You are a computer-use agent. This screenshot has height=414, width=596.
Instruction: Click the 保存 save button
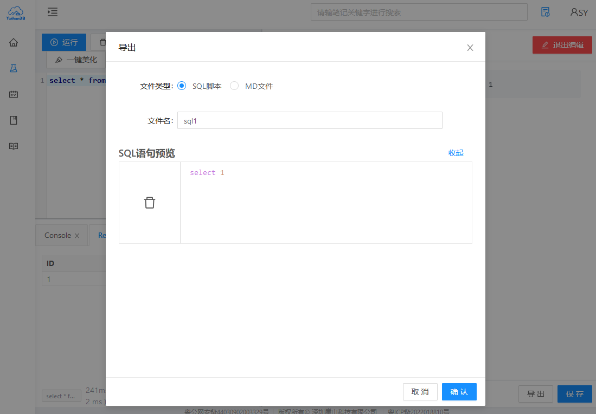coord(575,394)
